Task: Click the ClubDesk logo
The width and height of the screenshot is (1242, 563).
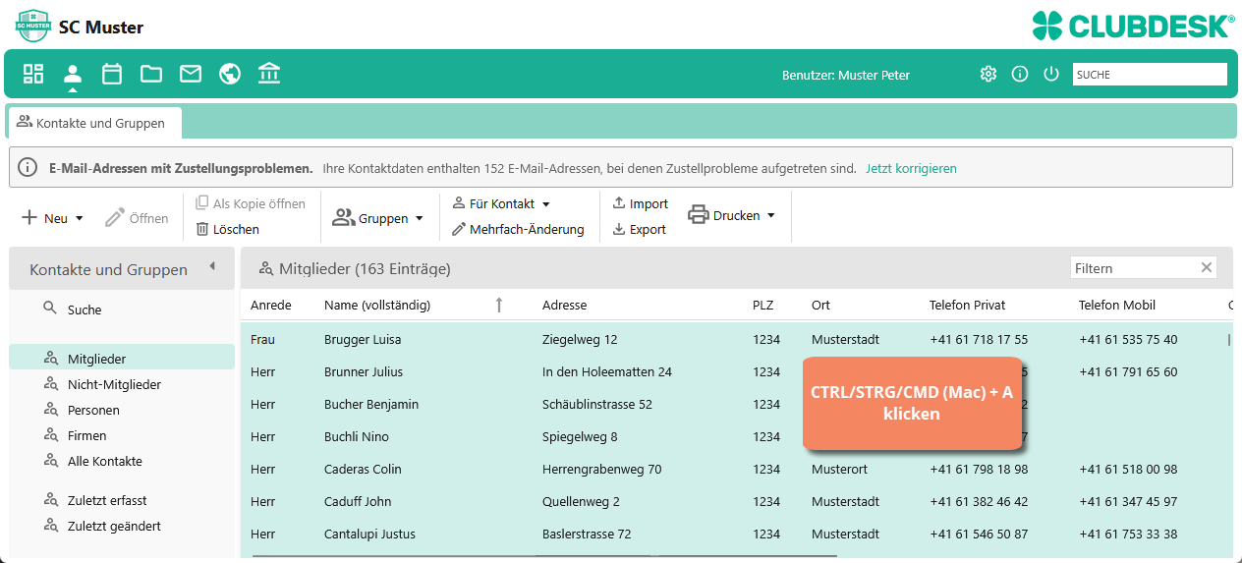Action: [x=1133, y=26]
